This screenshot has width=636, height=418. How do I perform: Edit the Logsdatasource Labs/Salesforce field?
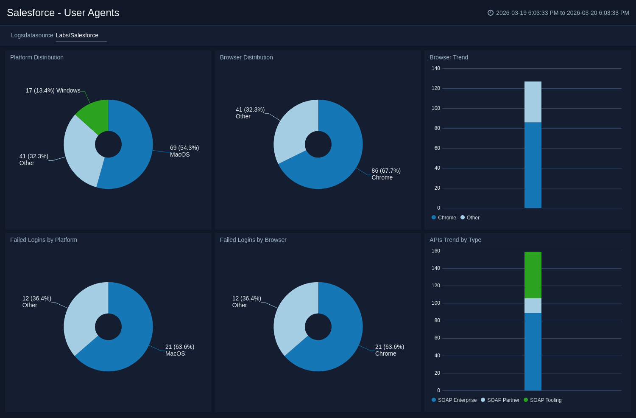(81, 35)
